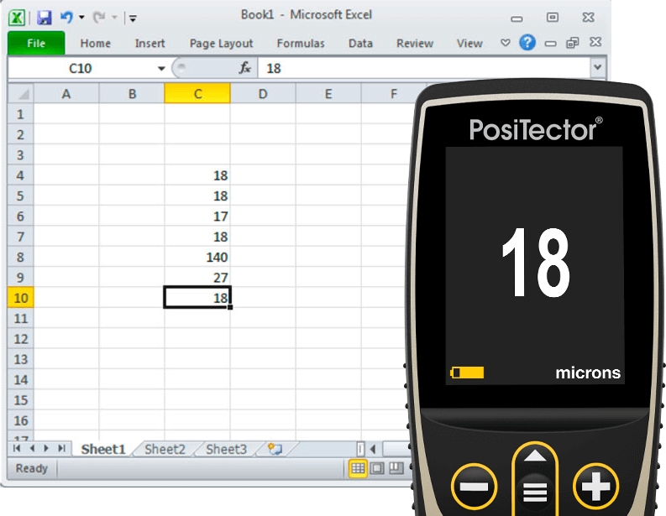The width and height of the screenshot is (666, 516).
Task: Switch to the Insert ribbon tab
Action: click(x=150, y=44)
